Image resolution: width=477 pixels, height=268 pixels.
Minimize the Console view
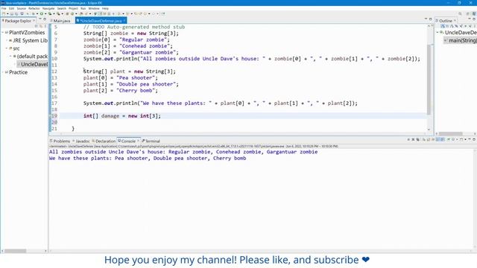[x=470, y=139]
